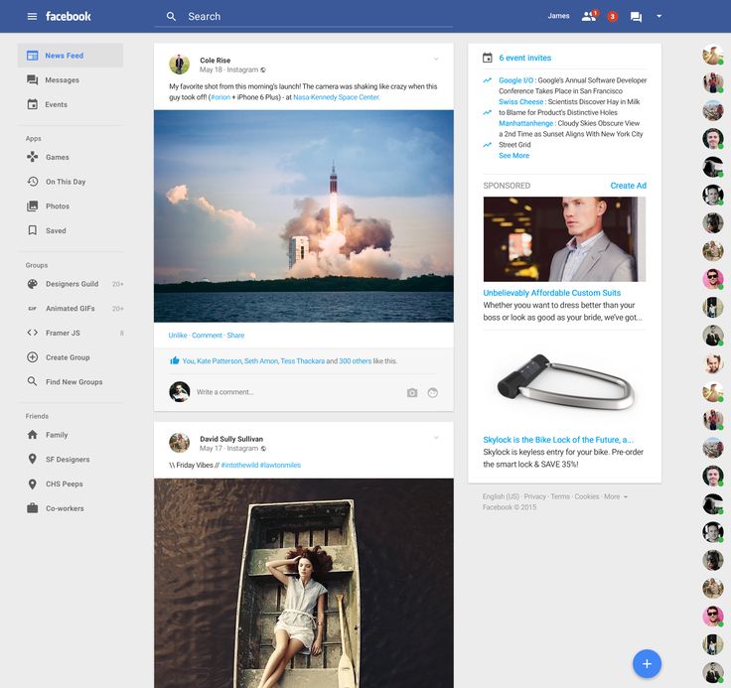Click the Create Group plus icon
Viewport: 731px width, 688px height.
[32, 357]
